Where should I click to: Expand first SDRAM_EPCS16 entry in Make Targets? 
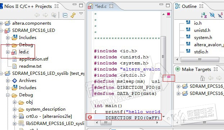(x=178, y=86)
